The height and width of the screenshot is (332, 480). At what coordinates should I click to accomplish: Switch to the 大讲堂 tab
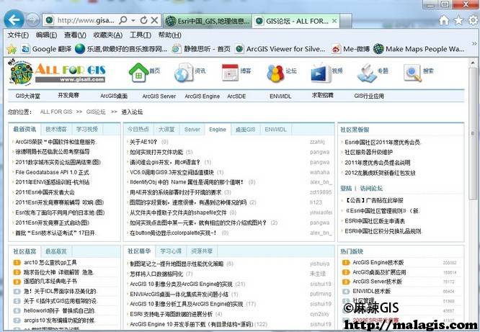click(x=166, y=130)
